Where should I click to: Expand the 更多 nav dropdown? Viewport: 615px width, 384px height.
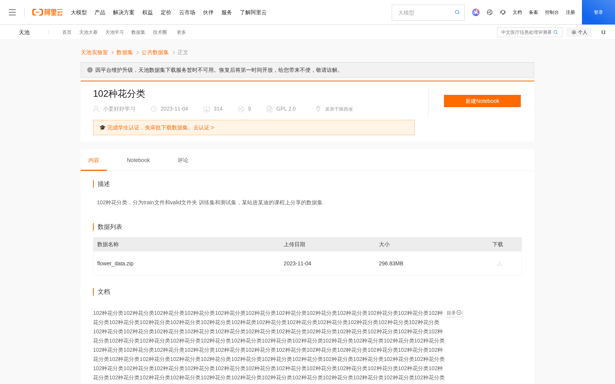[181, 32]
